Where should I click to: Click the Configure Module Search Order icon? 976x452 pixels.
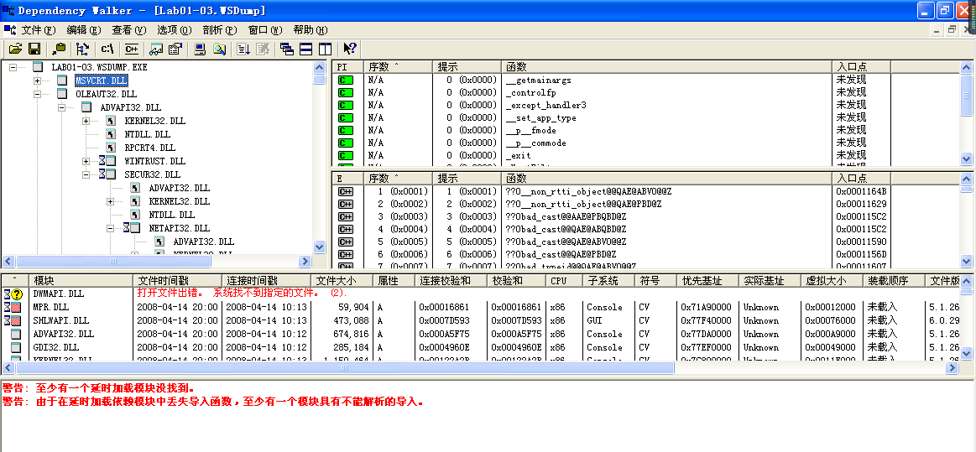(219, 49)
